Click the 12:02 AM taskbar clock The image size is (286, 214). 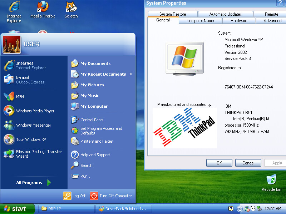273,209
